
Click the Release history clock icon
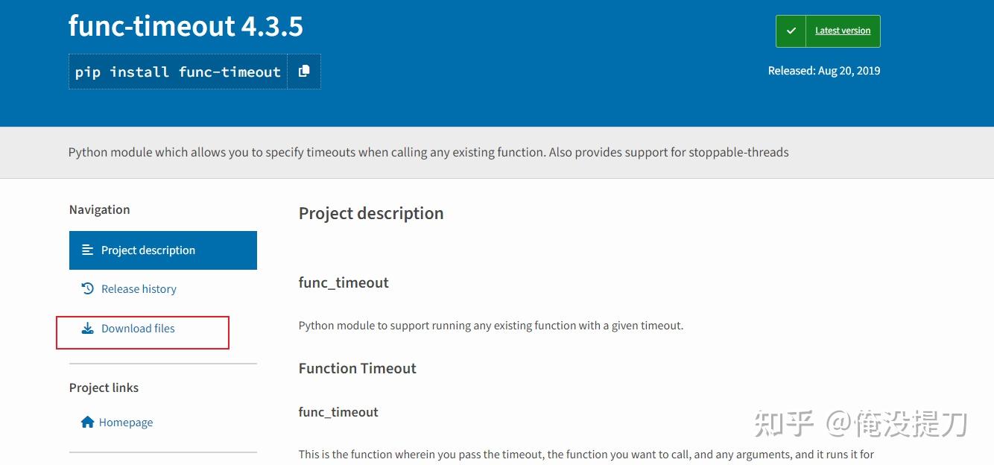click(x=87, y=288)
